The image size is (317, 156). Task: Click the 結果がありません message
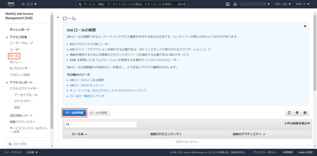187,142
